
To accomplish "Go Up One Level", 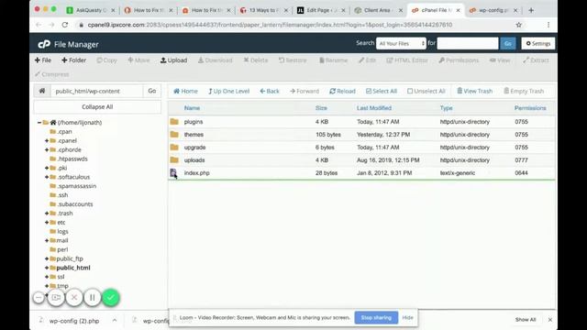I will click(228, 91).
